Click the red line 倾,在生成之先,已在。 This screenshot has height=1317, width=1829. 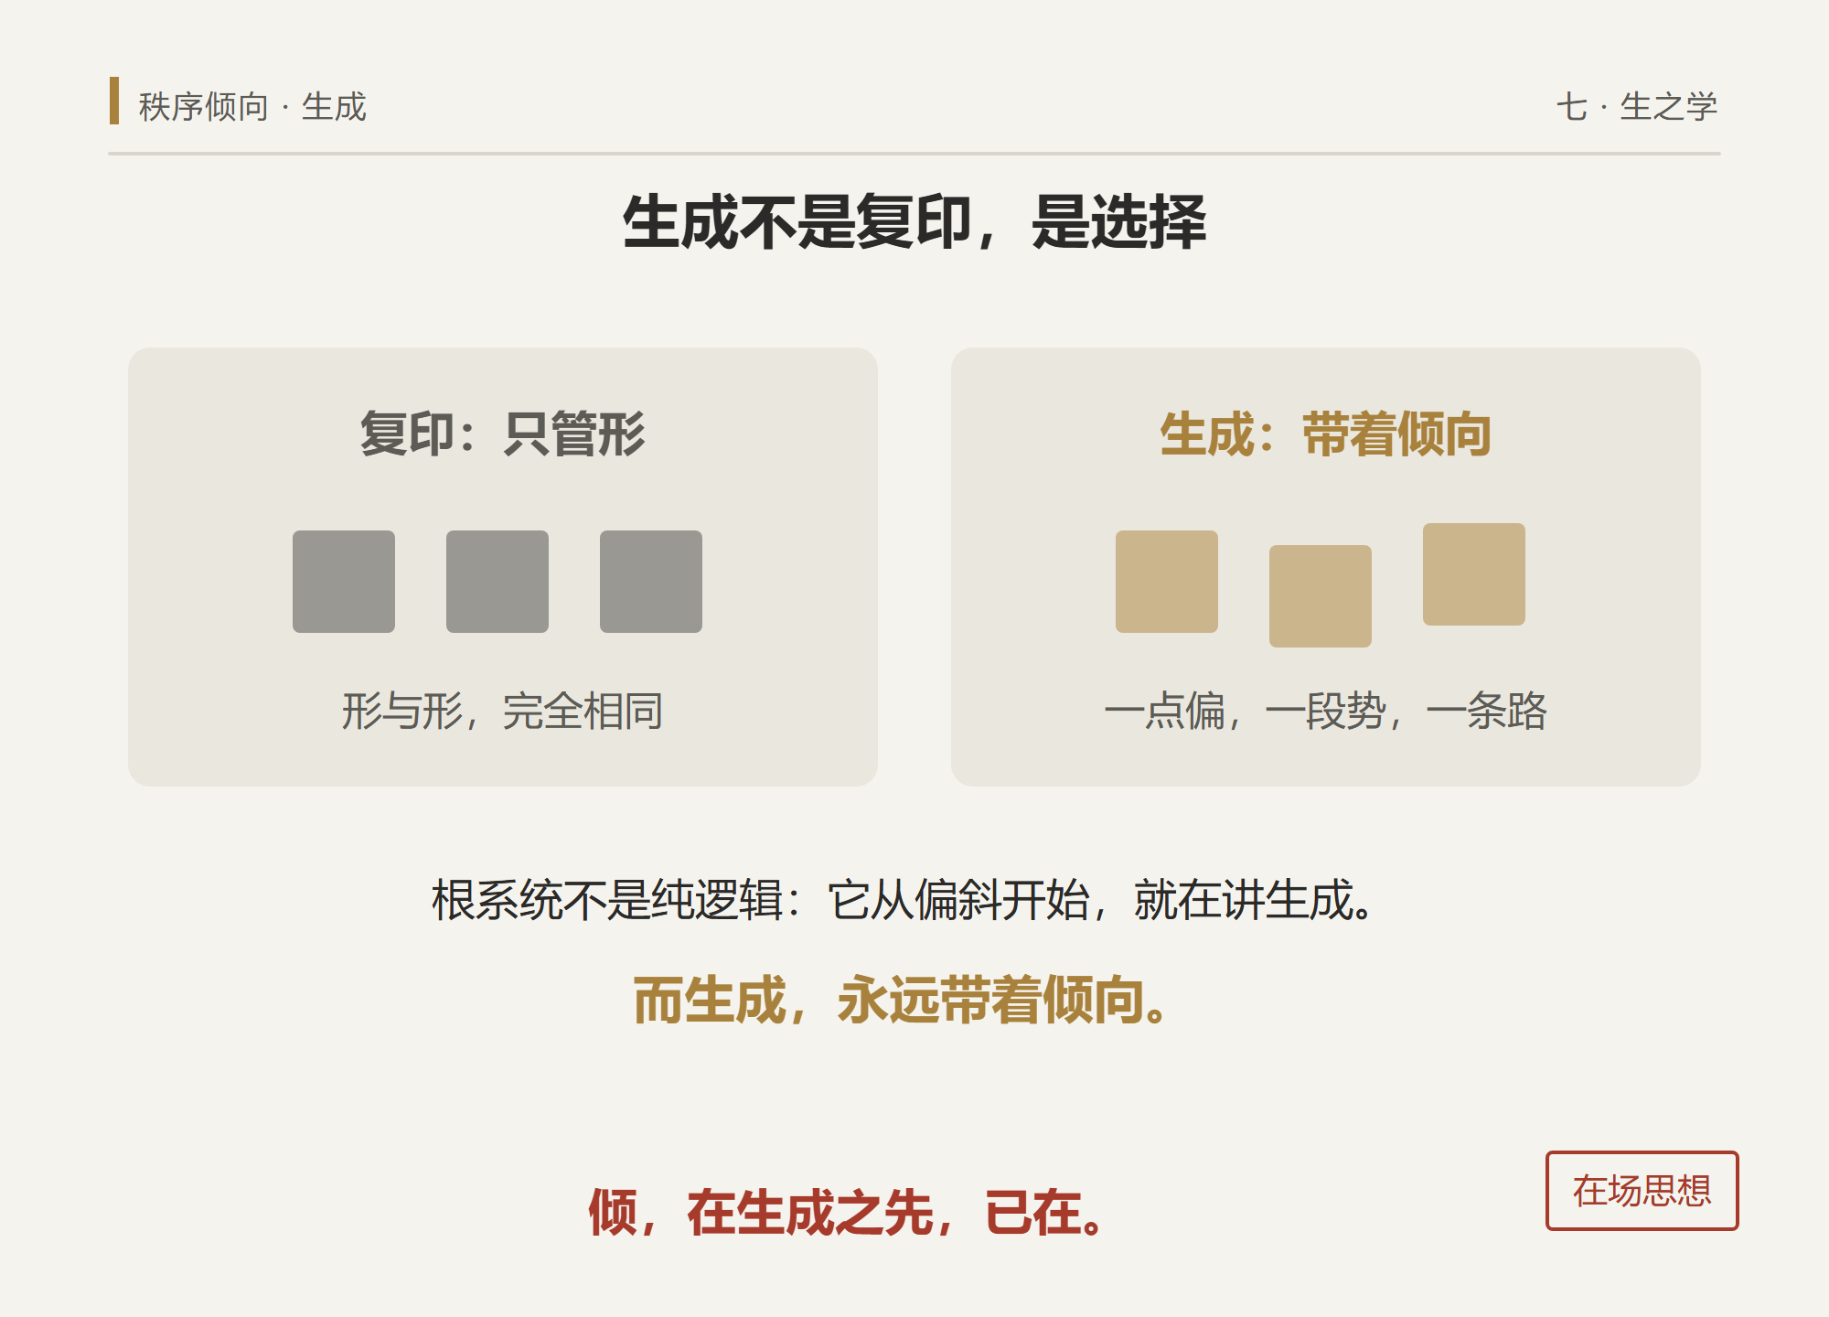tap(850, 1213)
